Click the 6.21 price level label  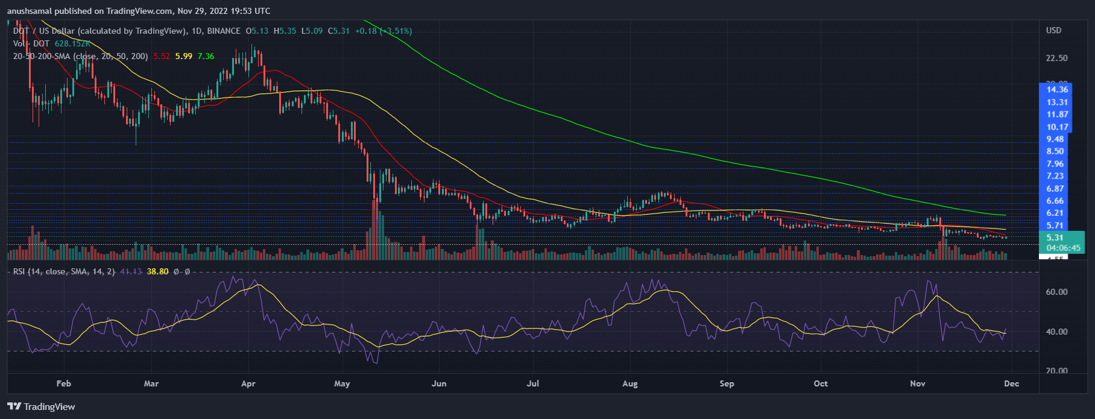(x=1055, y=213)
